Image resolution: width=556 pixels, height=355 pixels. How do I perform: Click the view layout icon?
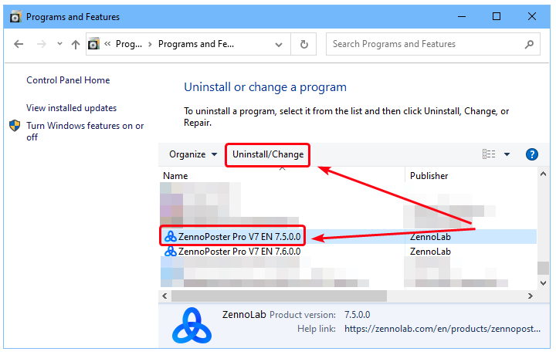[489, 154]
